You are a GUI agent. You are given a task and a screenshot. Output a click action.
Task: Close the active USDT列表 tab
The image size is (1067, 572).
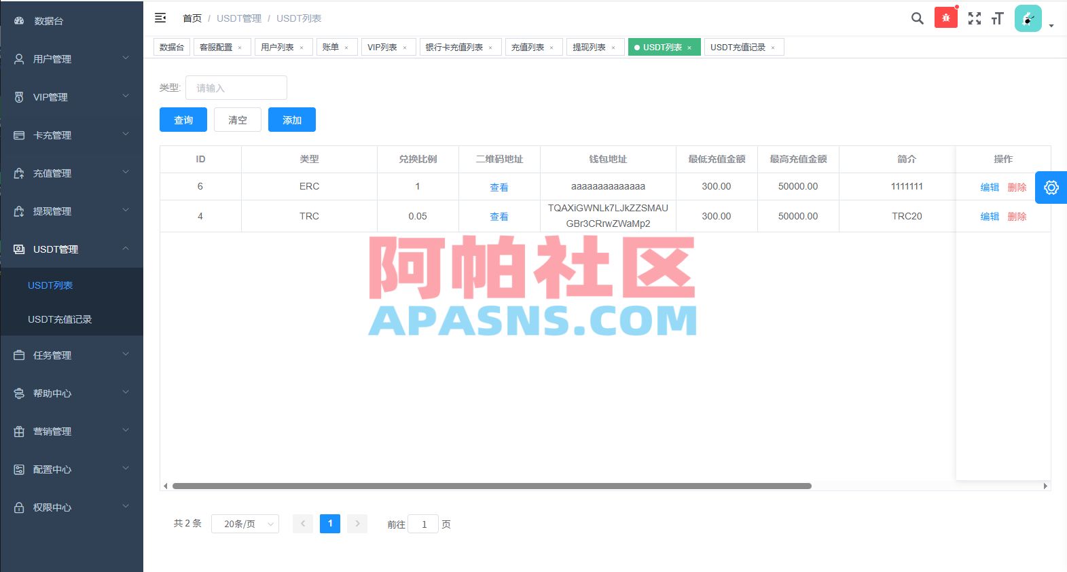coord(689,48)
